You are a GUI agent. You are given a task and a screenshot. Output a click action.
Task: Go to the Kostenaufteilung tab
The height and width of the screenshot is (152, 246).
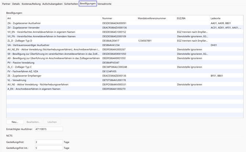pyautogui.click(x=31, y=4)
